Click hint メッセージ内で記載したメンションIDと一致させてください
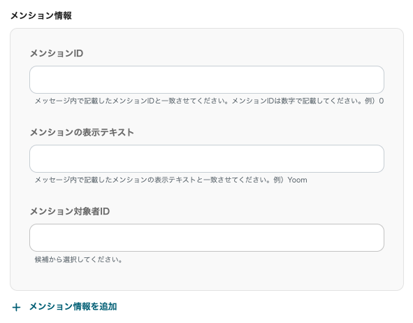 point(131,101)
